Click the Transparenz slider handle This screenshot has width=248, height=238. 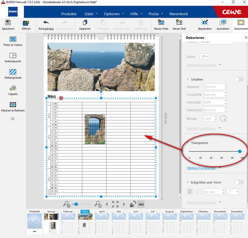(240, 152)
